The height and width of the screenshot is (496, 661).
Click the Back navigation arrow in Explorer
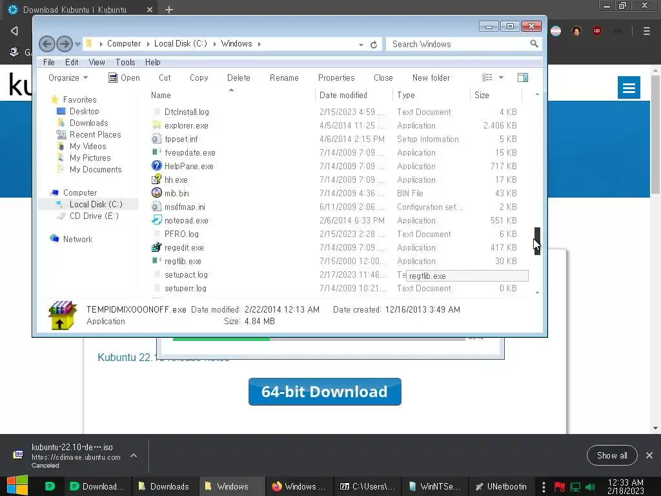tap(46, 44)
